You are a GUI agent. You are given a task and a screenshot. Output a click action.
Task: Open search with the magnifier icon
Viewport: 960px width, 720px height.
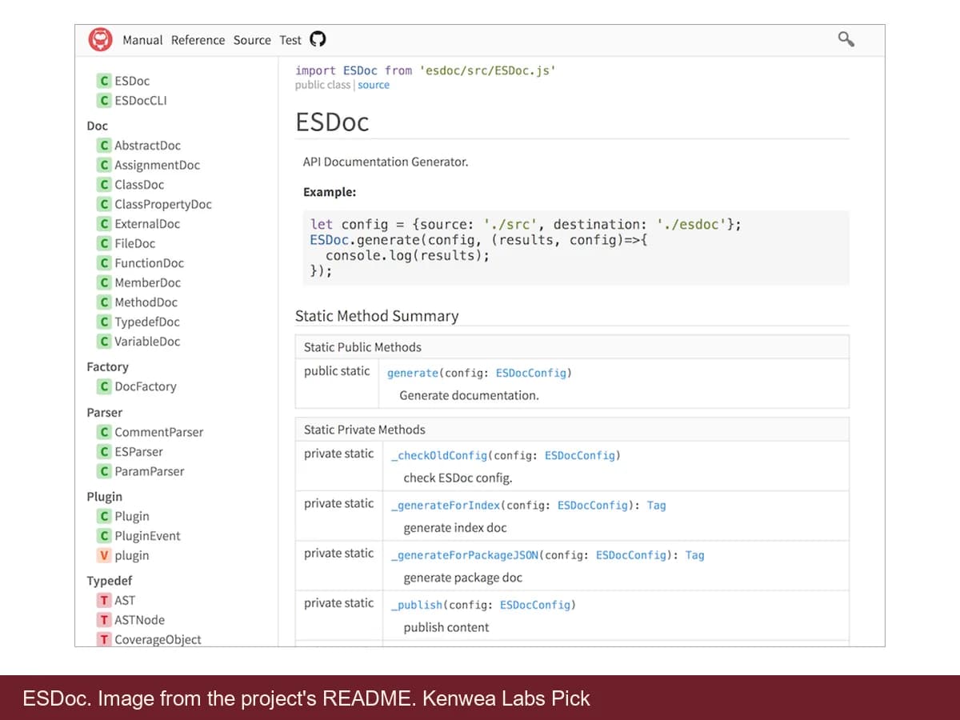846,38
